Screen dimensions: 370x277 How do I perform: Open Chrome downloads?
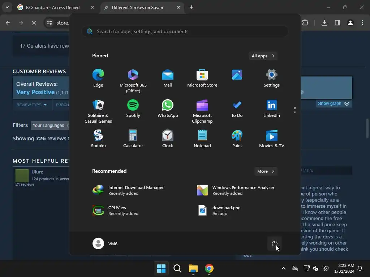[x=324, y=23]
